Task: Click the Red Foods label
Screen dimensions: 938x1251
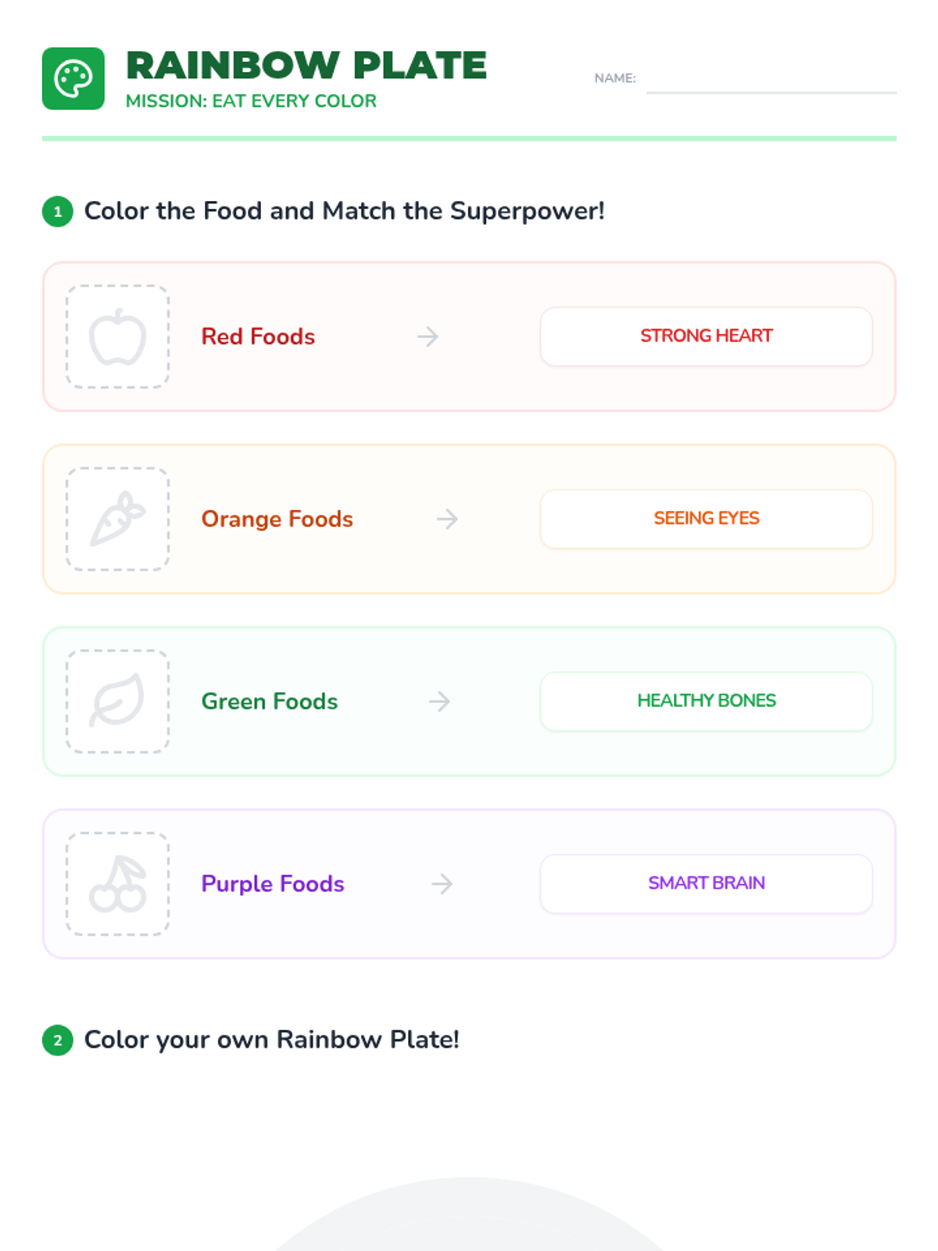Action: tap(258, 337)
